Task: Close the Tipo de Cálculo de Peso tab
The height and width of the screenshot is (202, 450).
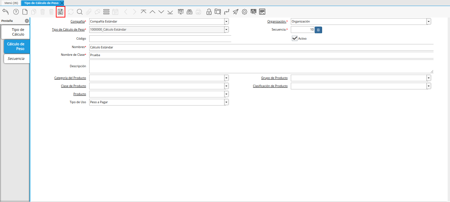Action: pyautogui.click(x=62, y=3)
